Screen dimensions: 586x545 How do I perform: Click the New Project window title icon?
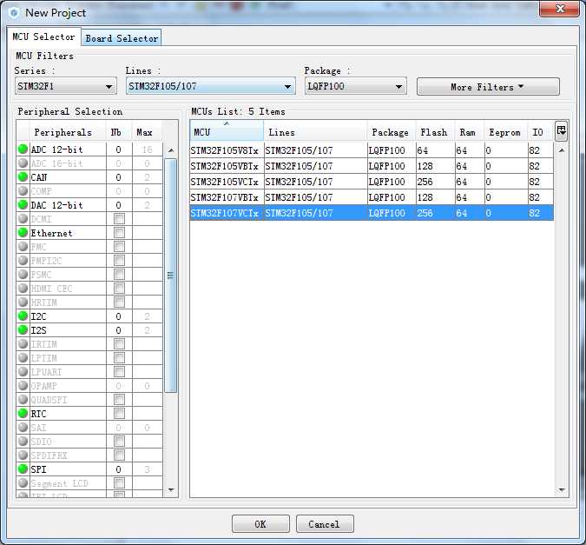point(14,13)
